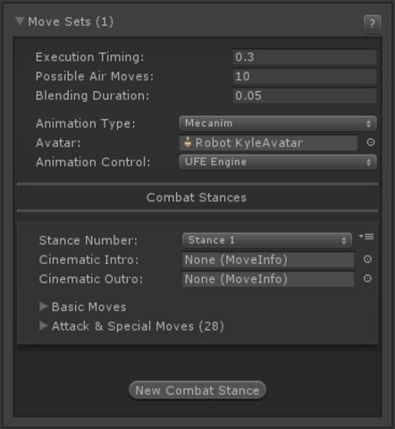
Task: Open the Avatar object picker circle
Action: coord(371,142)
